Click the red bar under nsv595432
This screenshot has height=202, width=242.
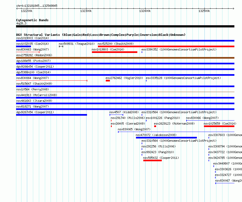tap(153, 160)
